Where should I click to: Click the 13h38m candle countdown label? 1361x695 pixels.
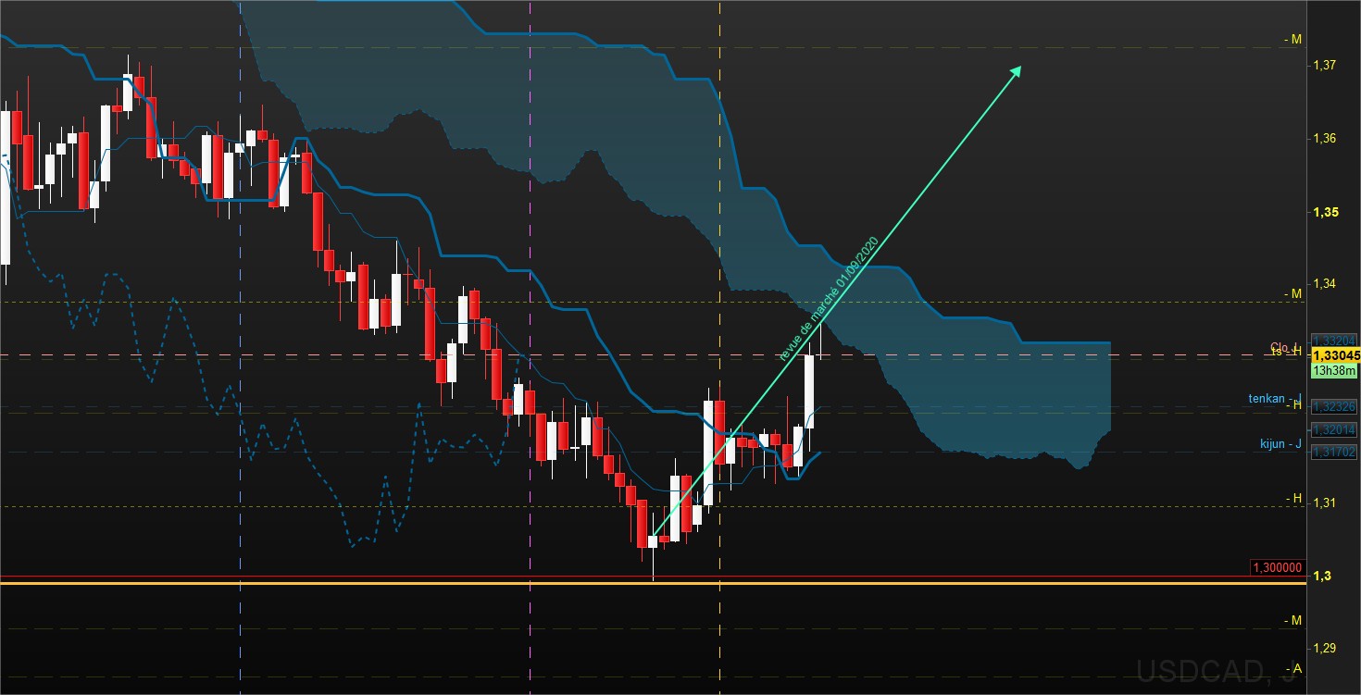[1334, 371]
